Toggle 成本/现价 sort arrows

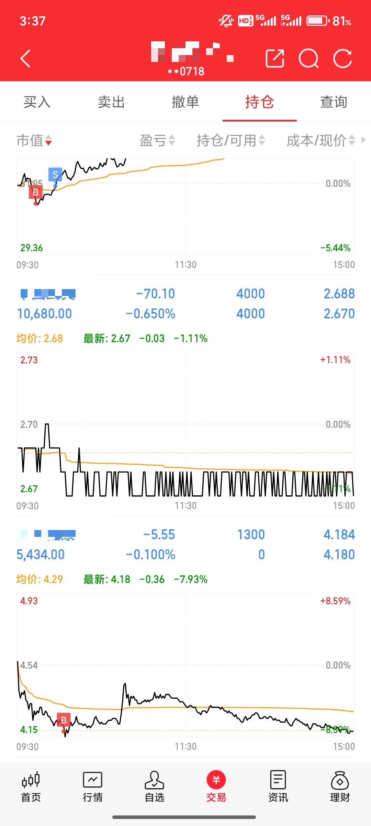click(x=321, y=140)
